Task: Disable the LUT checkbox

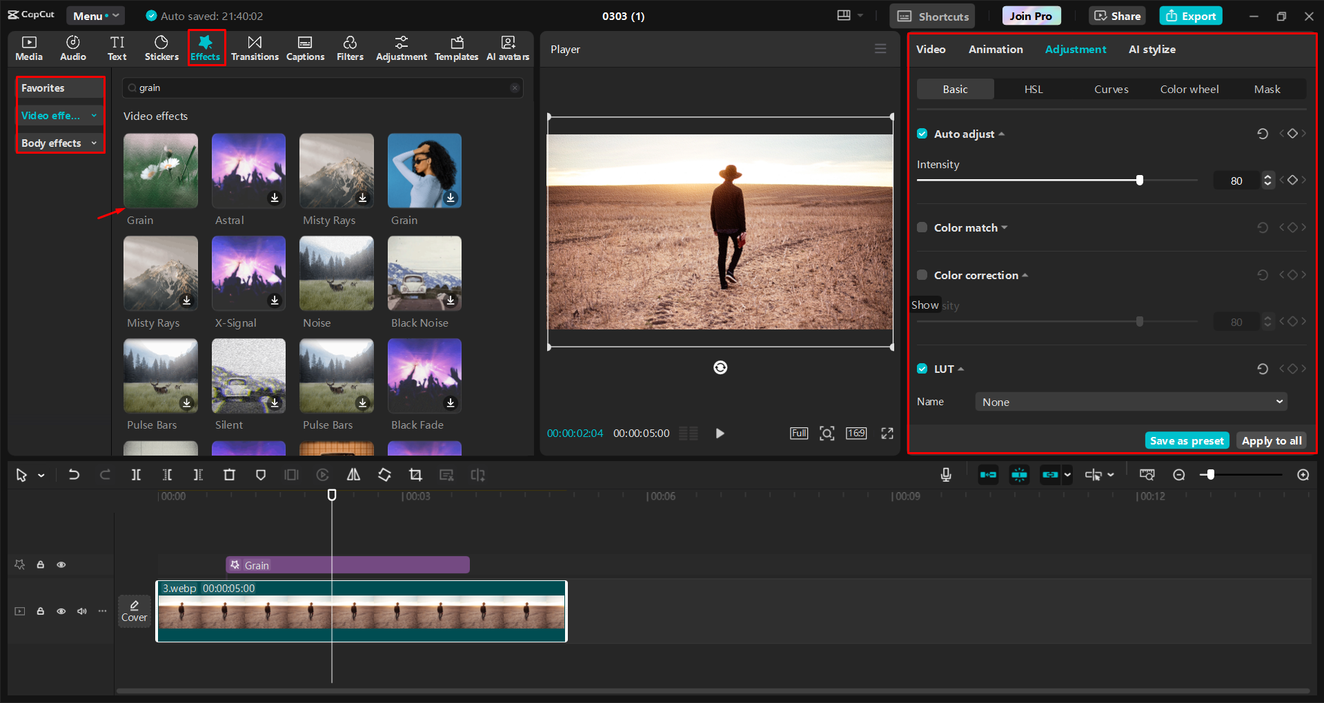Action: click(922, 368)
